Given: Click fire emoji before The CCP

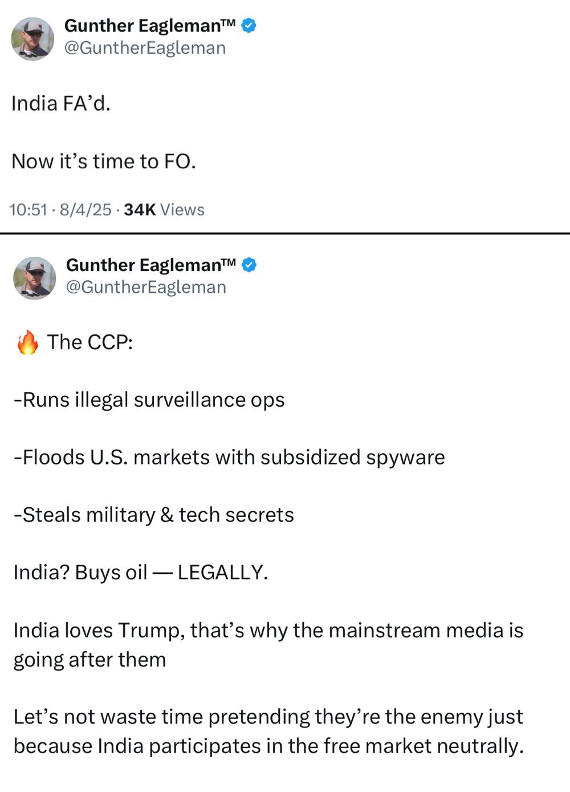Looking at the screenshot, I should [x=27, y=342].
